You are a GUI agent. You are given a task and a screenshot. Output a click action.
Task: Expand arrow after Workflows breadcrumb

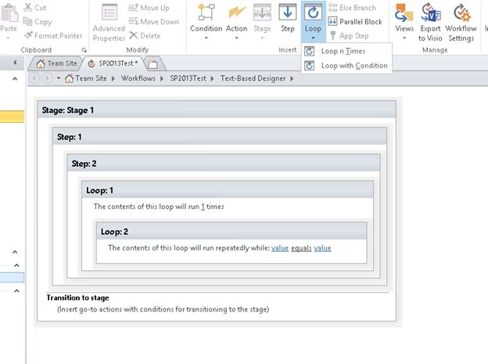coord(162,78)
